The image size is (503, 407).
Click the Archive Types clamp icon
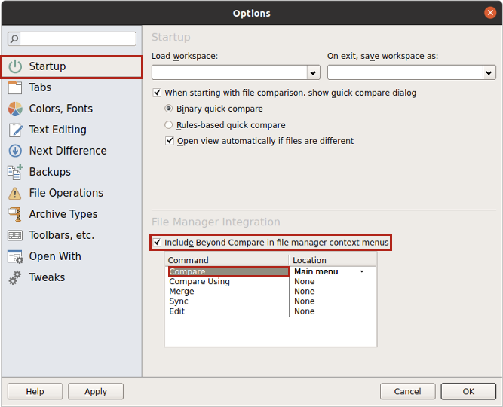pyautogui.click(x=15, y=214)
